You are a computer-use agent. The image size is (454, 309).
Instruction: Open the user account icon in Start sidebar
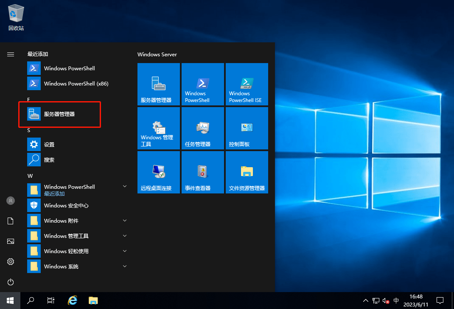(x=11, y=201)
